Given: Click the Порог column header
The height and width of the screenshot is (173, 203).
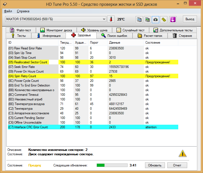Looking at the screenshot, I should pos(98,43).
